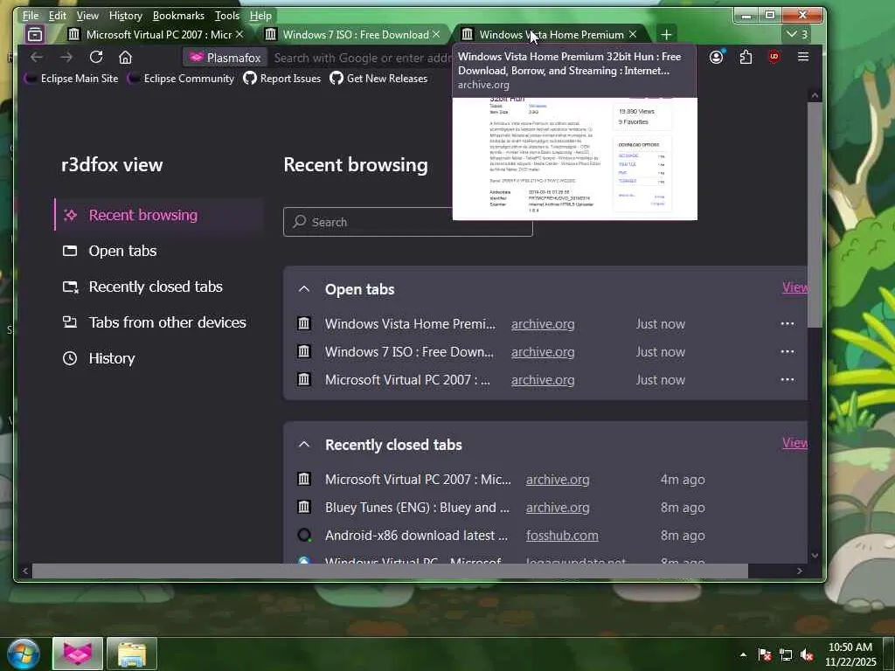Open the Help menu
Viewport: 895px width, 671px height.
pyautogui.click(x=260, y=16)
